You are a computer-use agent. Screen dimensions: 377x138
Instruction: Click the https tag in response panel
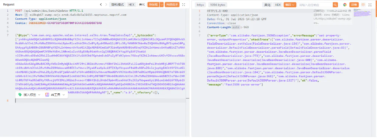200,5
